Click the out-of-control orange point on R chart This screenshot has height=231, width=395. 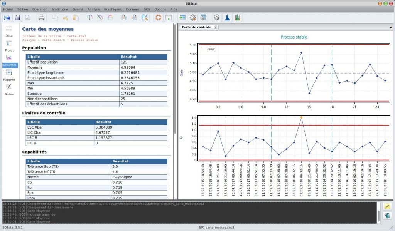tap(301, 117)
